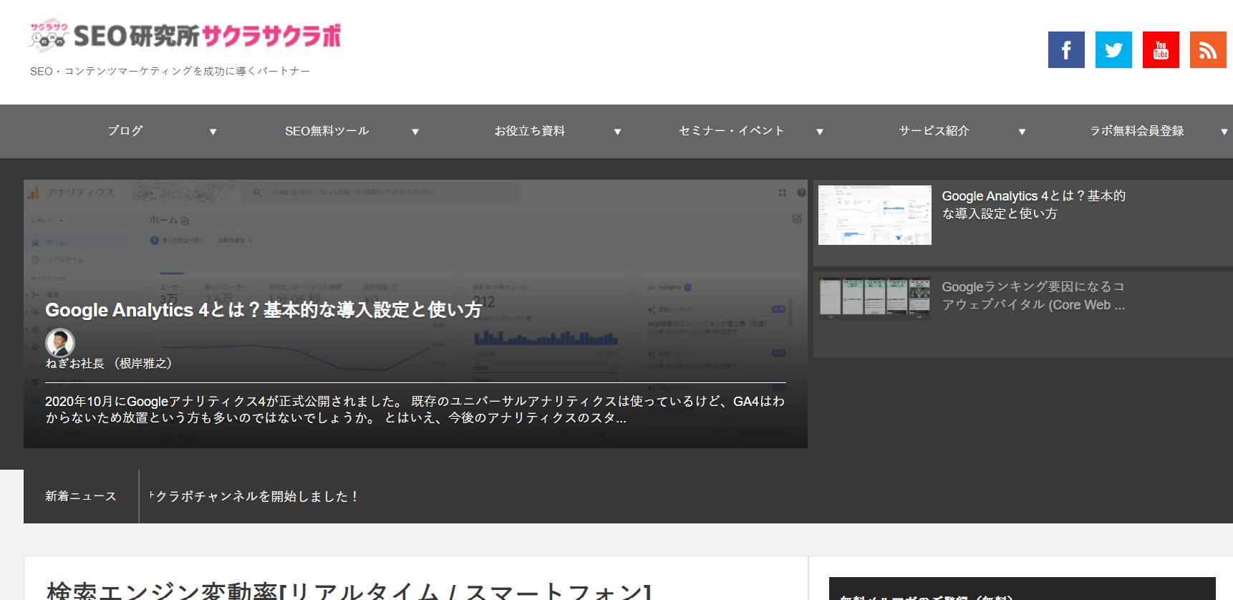Open the ラボ無料会員登録 menu item
The width and height of the screenshot is (1233, 600).
pos(1136,131)
